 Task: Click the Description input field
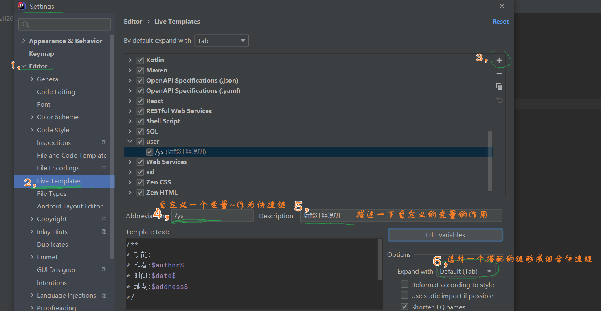pos(401,216)
